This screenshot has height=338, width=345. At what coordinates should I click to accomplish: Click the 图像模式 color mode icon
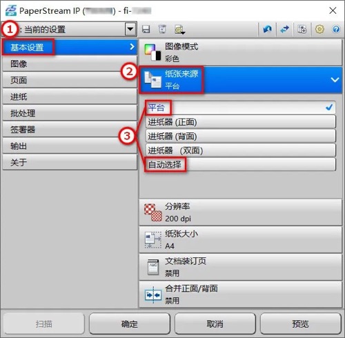[152, 52]
